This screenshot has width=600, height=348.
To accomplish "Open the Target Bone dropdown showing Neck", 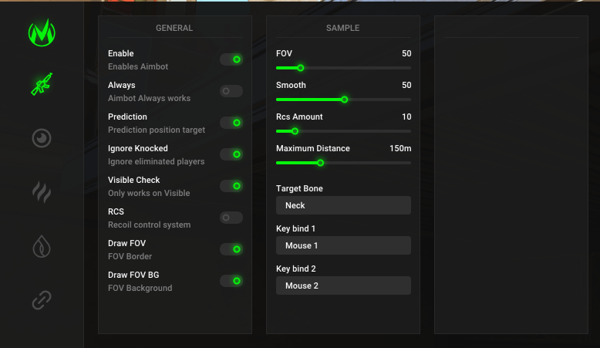I will pos(343,205).
